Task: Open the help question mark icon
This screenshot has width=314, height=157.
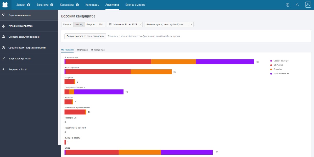Action: tap(288, 5)
